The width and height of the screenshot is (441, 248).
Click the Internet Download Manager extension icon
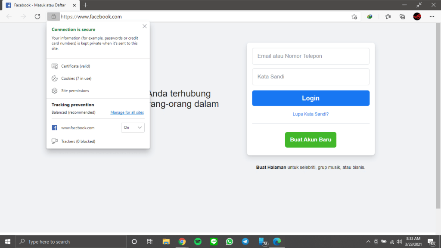pos(369,16)
